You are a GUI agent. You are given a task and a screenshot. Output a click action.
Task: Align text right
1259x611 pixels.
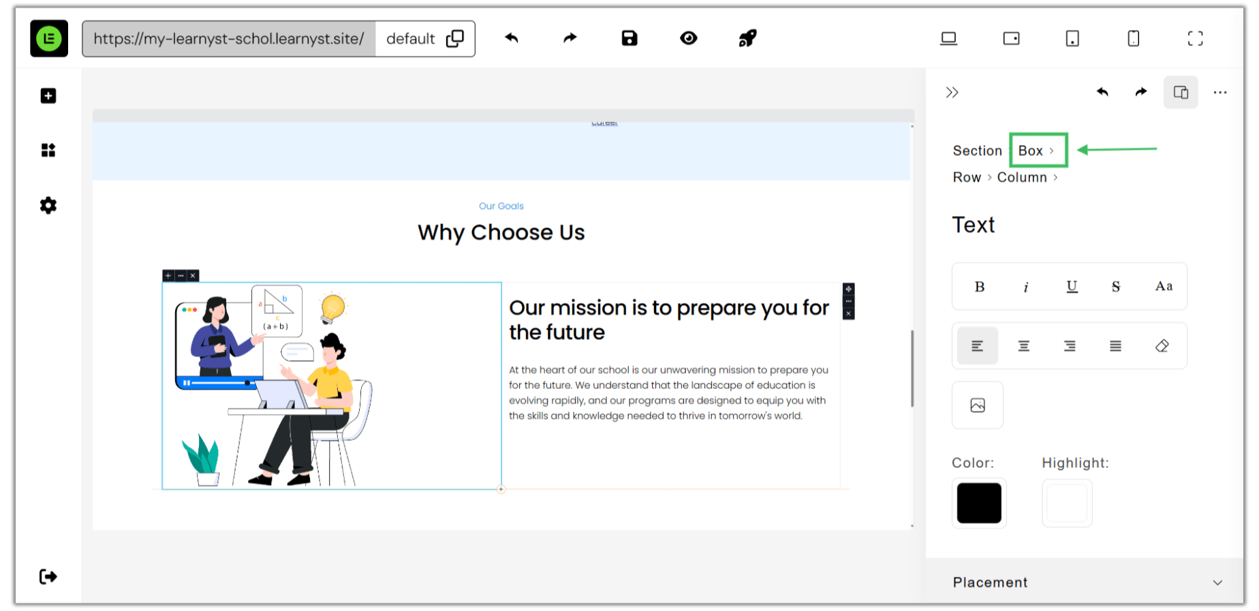click(x=1070, y=346)
